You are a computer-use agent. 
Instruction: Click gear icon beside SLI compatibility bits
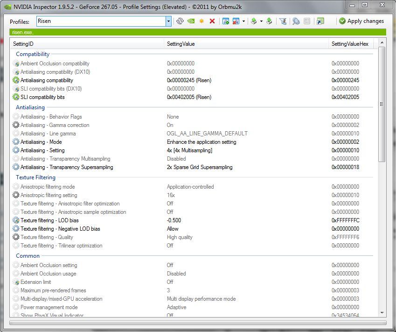[x=16, y=97]
